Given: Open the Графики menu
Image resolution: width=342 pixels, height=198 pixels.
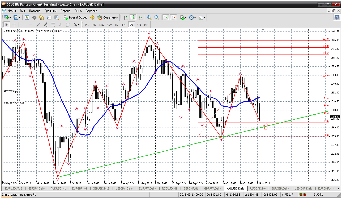Looking at the screenshot, I should pyautogui.click(x=50, y=11).
